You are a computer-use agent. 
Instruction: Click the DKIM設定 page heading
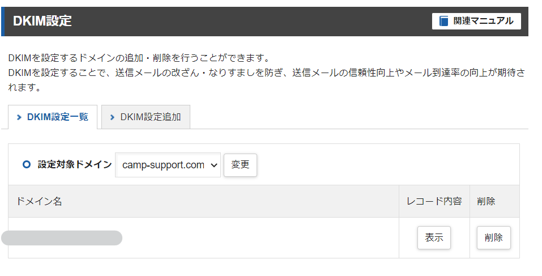point(42,22)
